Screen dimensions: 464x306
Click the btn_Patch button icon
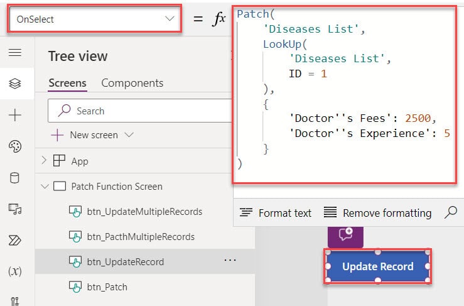point(75,287)
